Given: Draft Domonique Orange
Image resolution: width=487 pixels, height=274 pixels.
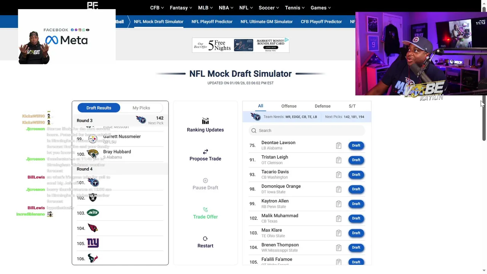Looking at the screenshot, I should coord(356,189).
